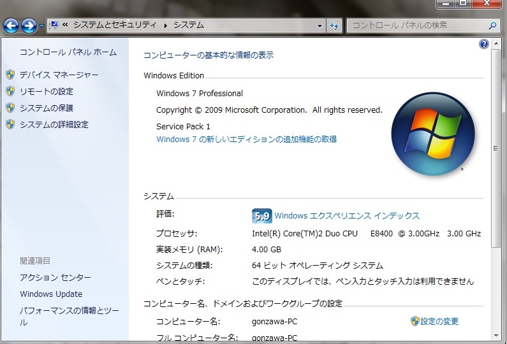
Task: Open パフォーマンスの情報とツール link
Action: [x=70, y=316]
